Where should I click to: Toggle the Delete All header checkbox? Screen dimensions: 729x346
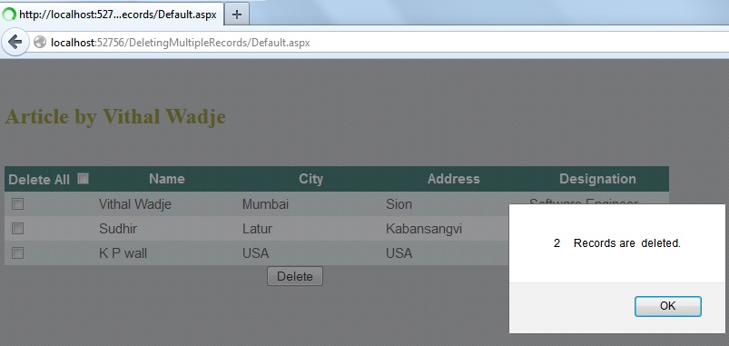coord(84,179)
